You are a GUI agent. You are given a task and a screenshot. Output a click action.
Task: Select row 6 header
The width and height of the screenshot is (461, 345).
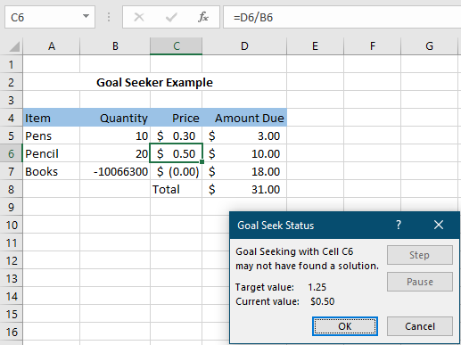click(12, 153)
